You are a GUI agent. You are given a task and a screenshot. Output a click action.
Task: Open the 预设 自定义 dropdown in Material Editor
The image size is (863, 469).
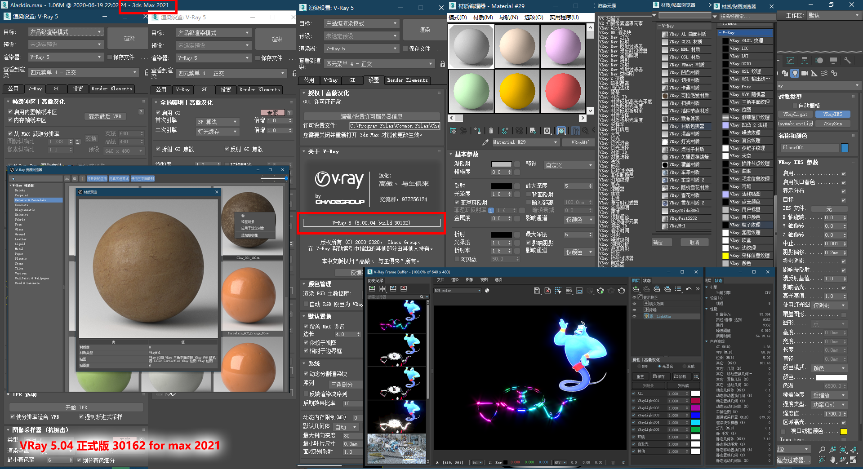coord(569,166)
